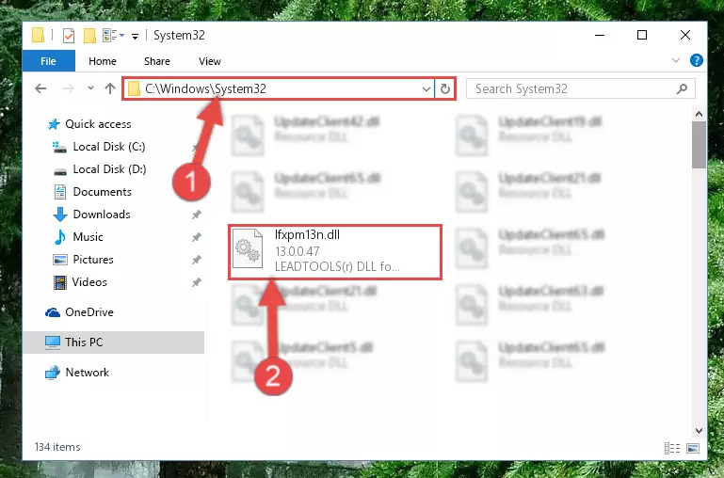Select the lfxpm13n.dll file

pos(335,252)
